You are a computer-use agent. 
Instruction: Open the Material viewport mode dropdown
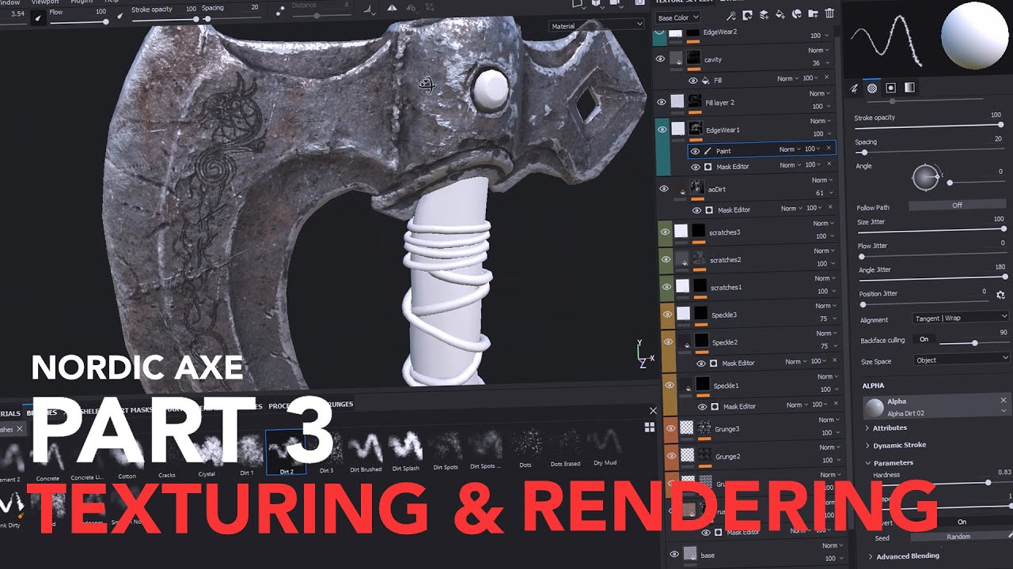pyautogui.click(x=597, y=26)
